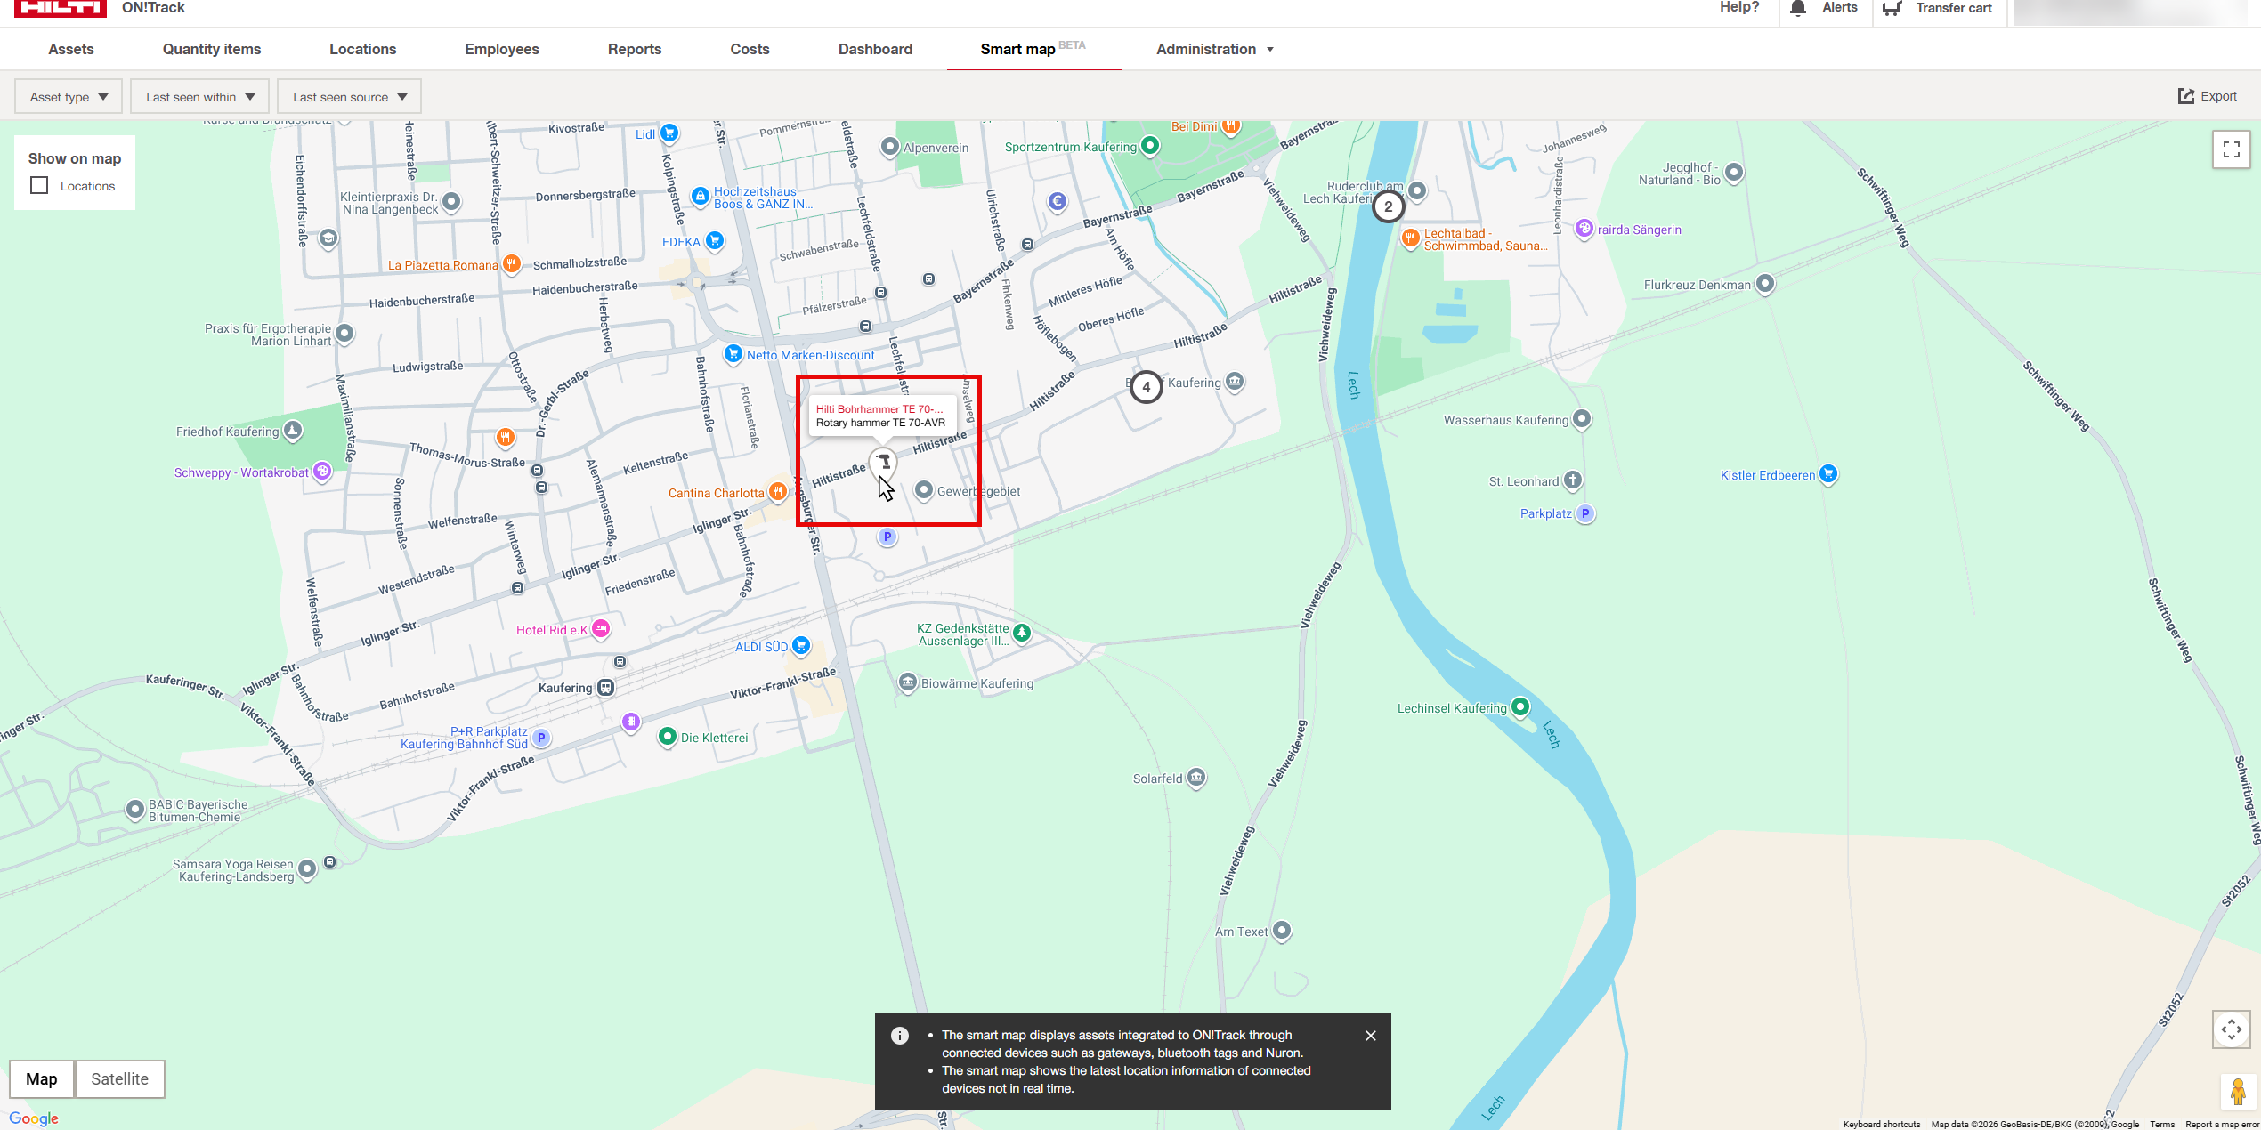Viewport: 2261px width, 1130px height.
Task: Click the Cantina Charlotta restaurant pin
Action: coord(777,491)
